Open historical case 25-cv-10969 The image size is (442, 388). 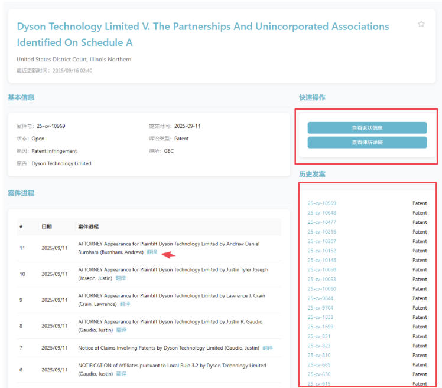click(x=321, y=203)
